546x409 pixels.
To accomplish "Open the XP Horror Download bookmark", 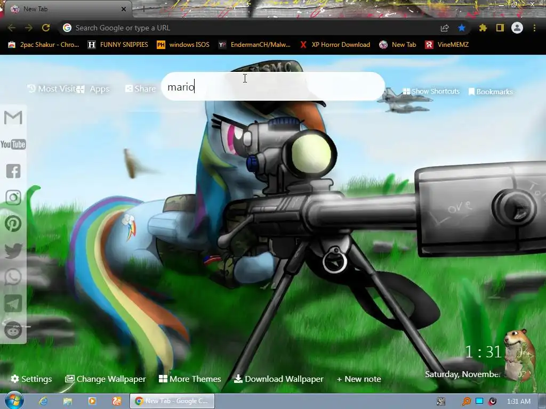I will [335, 45].
